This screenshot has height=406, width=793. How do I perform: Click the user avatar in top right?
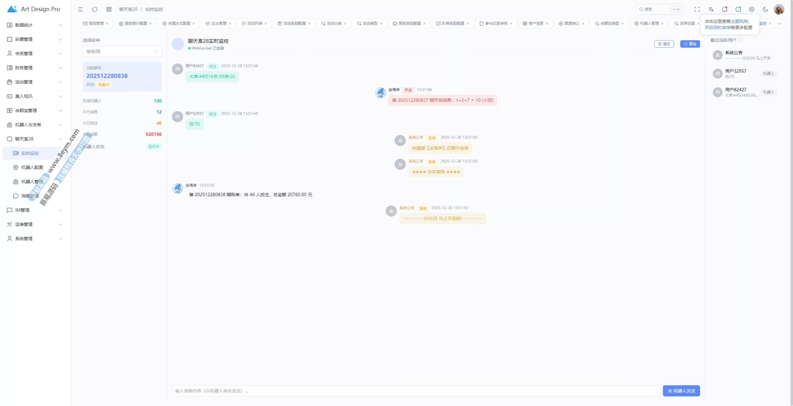779,9
